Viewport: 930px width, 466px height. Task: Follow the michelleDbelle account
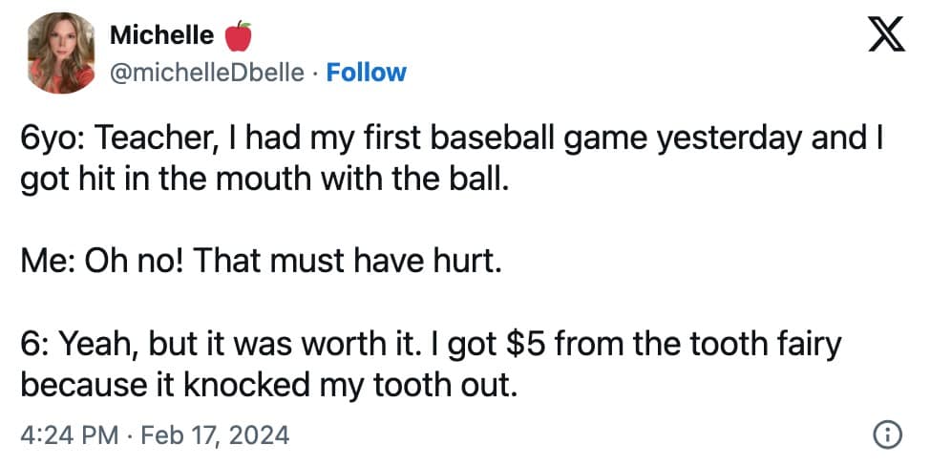click(x=367, y=72)
